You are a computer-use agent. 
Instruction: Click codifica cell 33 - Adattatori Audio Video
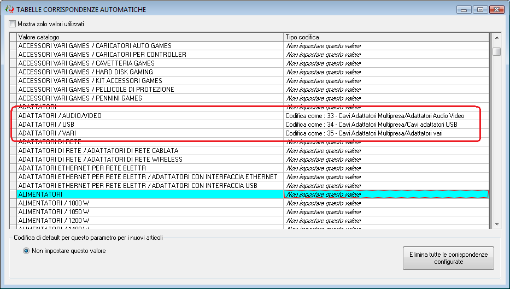tap(386, 116)
